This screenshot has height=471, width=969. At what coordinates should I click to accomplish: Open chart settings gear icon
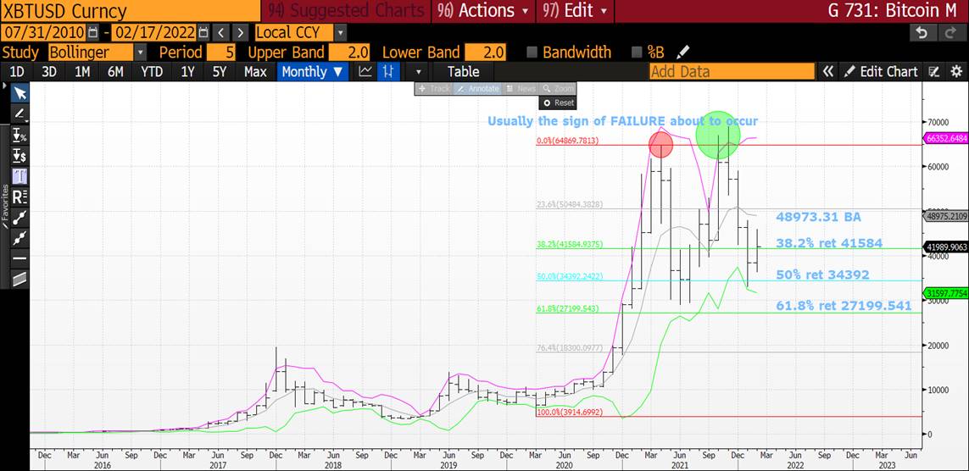(955, 72)
